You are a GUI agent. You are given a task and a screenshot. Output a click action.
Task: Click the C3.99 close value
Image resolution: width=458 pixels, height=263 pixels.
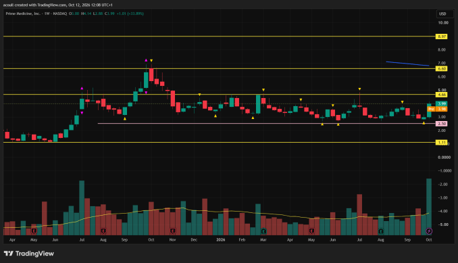point(110,14)
